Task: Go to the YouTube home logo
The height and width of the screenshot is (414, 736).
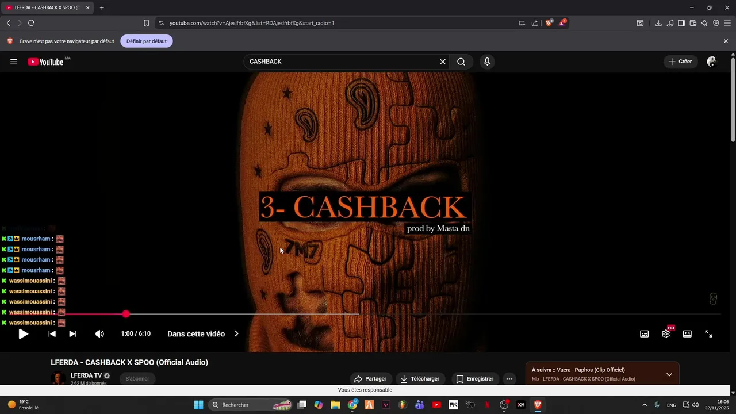Action: tap(45, 62)
